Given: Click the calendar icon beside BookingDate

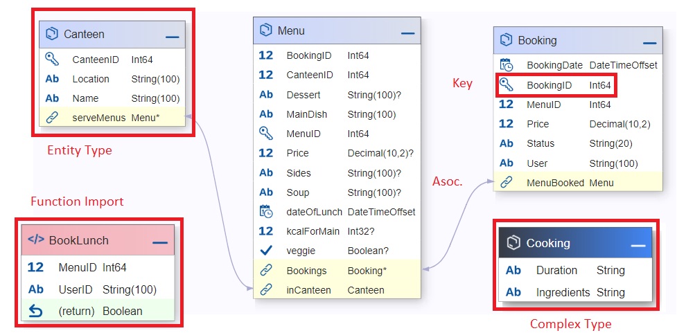Looking at the screenshot, I should 507,65.
